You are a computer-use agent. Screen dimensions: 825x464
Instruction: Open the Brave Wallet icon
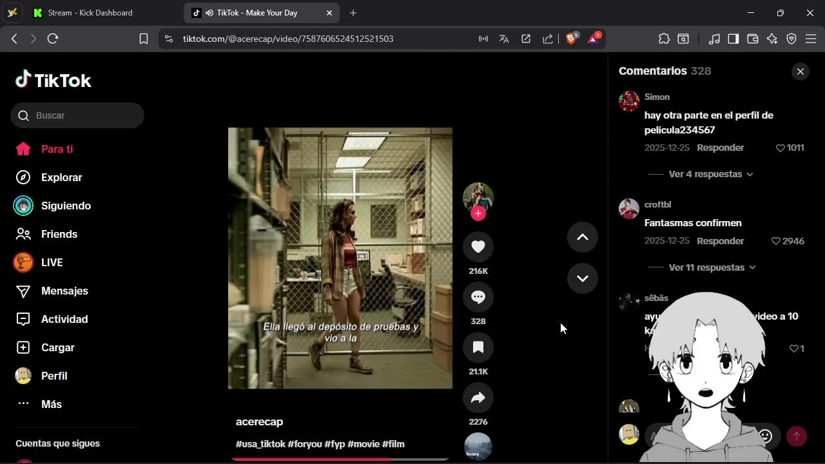752,39
